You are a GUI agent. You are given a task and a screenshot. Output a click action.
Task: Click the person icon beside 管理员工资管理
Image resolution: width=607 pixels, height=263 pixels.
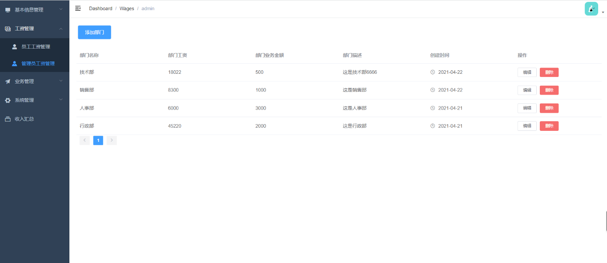click(x=14, y=63)
